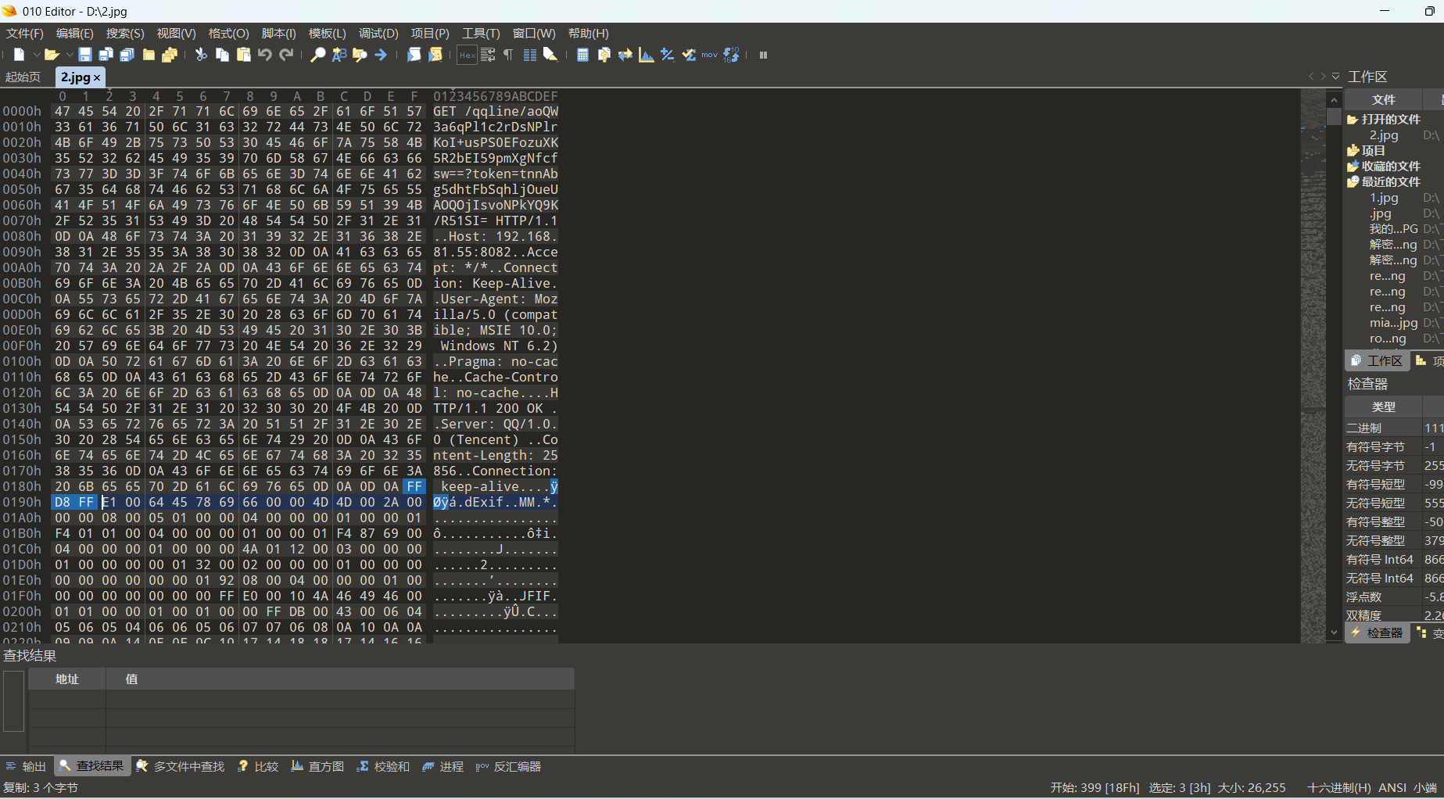Image resolution: width=1444 pixels, height=799 pixels.
Task: Switch to the 检查器 bottom tab
Action: pyautogui.click(x=1378, y=633)
